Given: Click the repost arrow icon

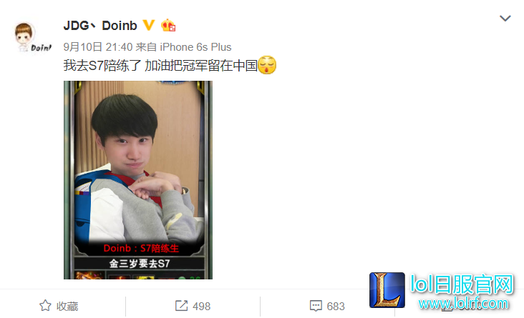Looking at the screenshot, I should (181, 306).
